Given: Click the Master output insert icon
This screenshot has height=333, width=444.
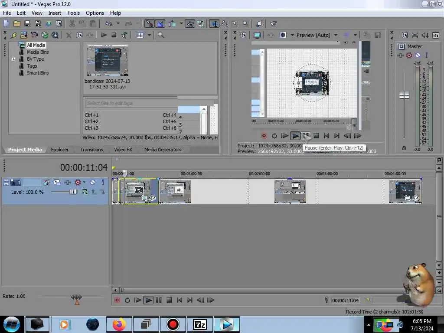Looking at the screenshot, I should point(400,55).
